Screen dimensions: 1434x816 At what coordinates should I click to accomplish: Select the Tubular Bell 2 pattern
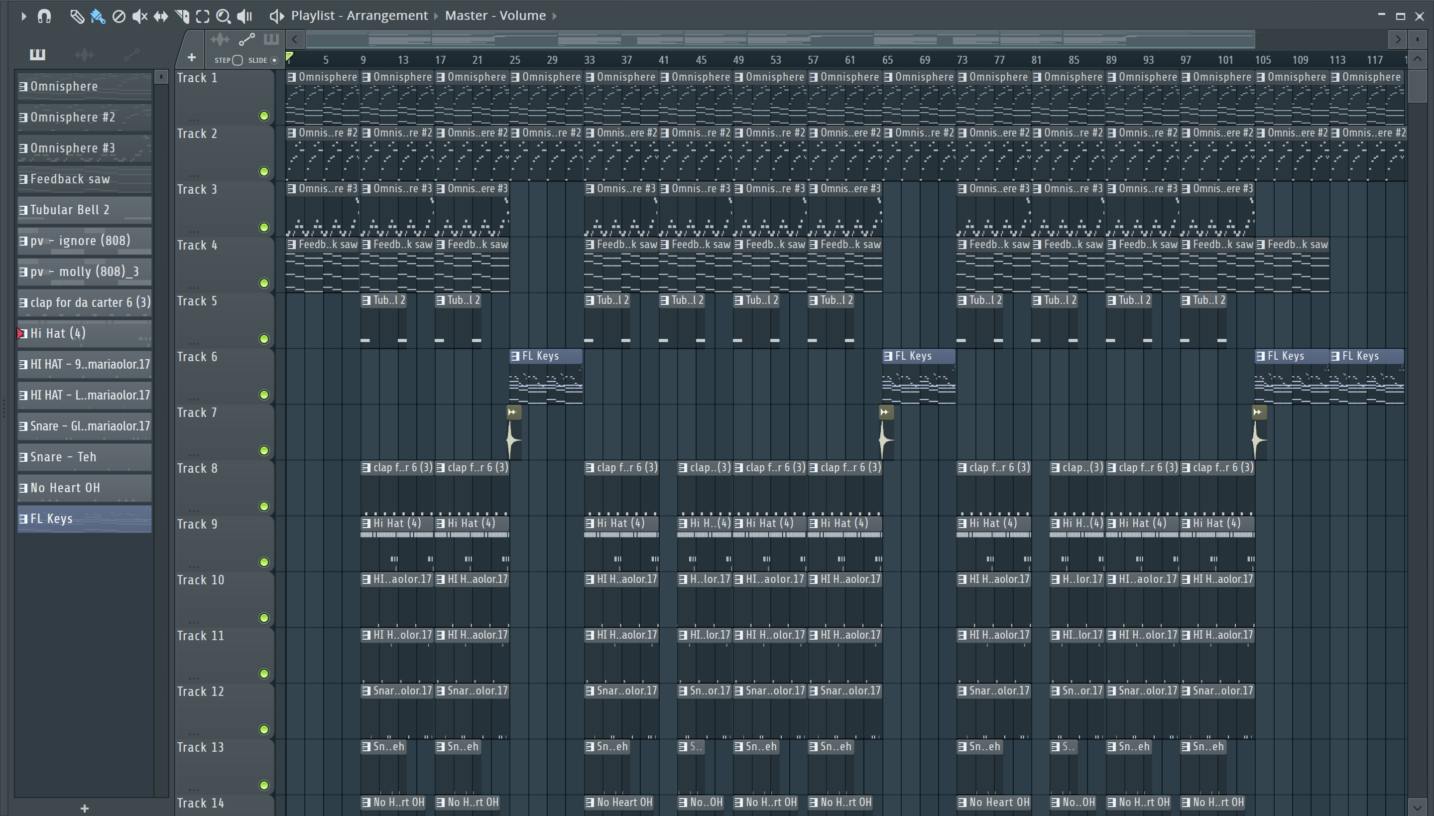pyautogui.click(x=85, y=210)
